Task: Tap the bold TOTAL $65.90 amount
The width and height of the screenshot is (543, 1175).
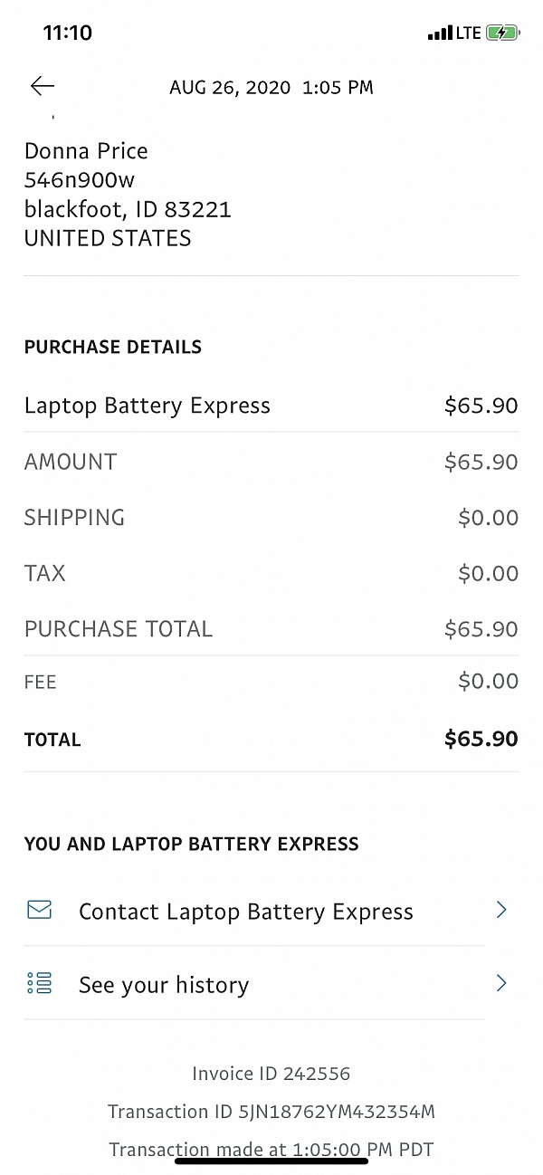Action: click(x=481, y=739)
